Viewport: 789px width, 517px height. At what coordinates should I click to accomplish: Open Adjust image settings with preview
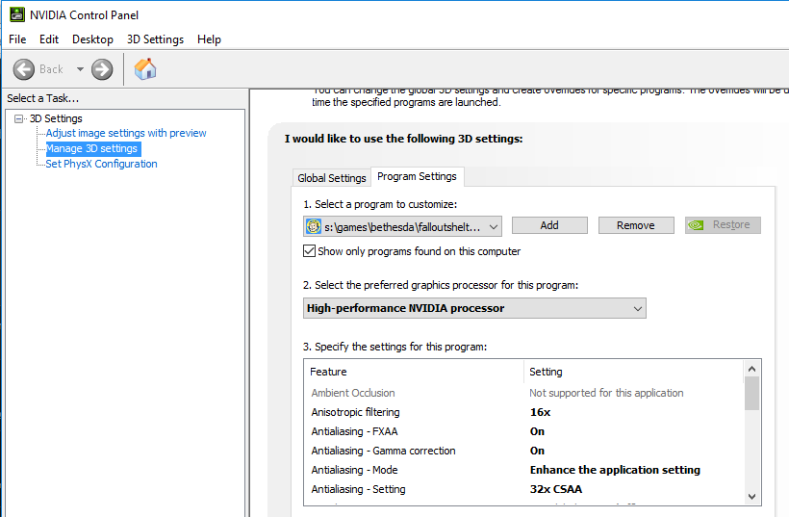[x=126, y=133]
